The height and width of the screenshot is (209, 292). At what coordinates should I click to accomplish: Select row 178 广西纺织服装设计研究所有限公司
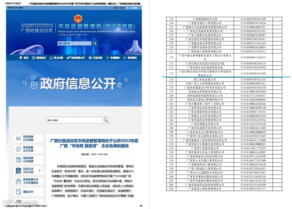point(224,87)
